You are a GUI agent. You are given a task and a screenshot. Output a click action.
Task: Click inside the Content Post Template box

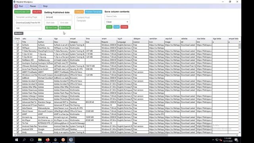pyautogui.click(x=88, y=22)
